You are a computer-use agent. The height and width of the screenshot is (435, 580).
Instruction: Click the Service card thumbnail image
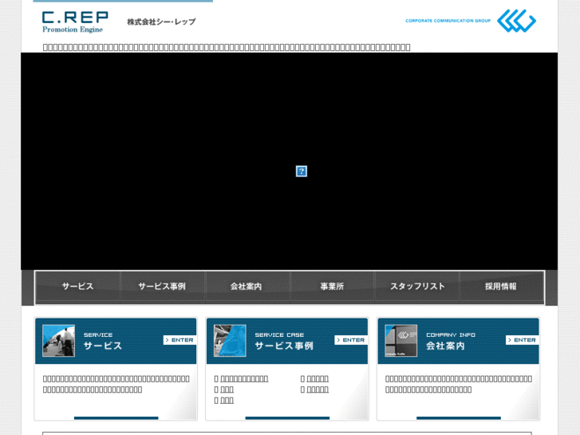point(58,341)
